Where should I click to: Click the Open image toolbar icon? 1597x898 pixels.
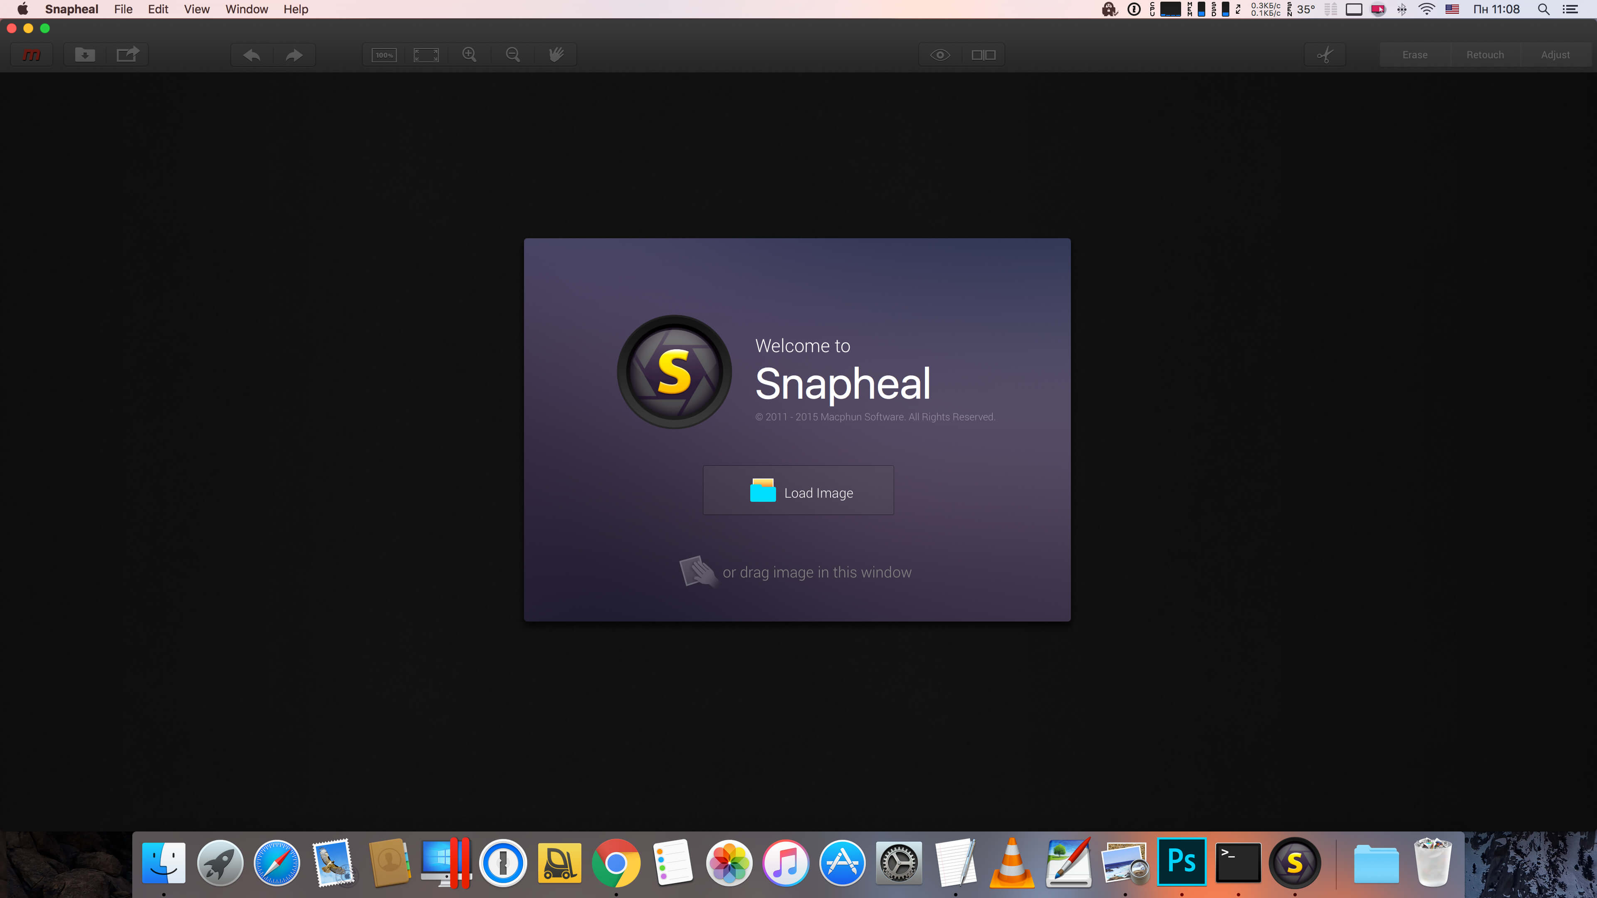click(85, 54)
